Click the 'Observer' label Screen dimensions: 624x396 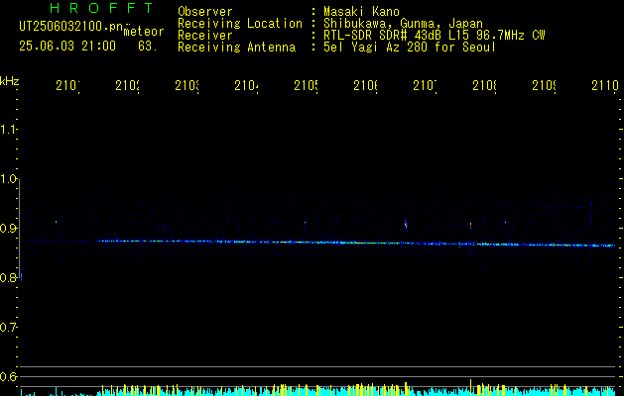205,12
